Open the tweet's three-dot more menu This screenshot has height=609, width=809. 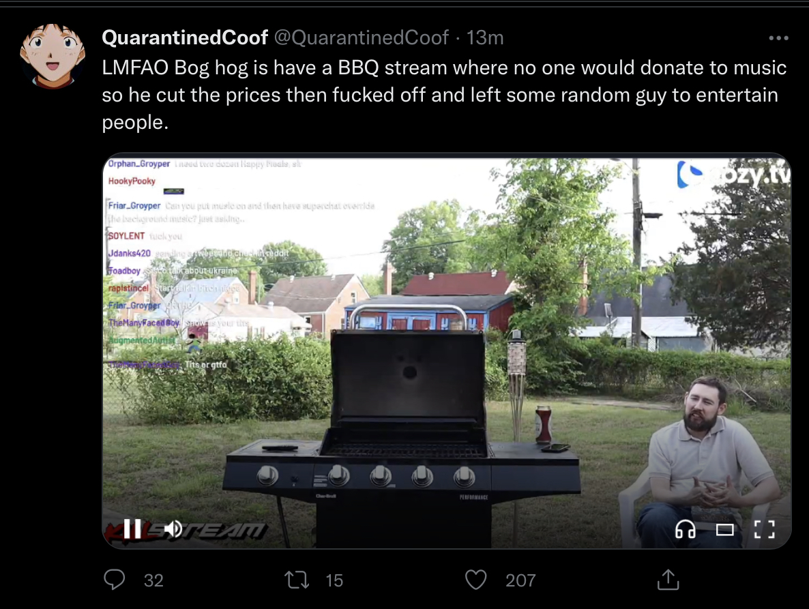pos(778,38)
